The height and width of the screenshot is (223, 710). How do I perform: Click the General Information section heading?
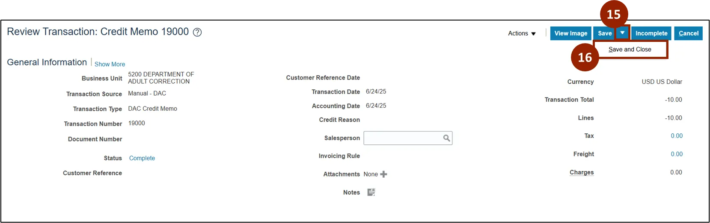coord(47,62)
